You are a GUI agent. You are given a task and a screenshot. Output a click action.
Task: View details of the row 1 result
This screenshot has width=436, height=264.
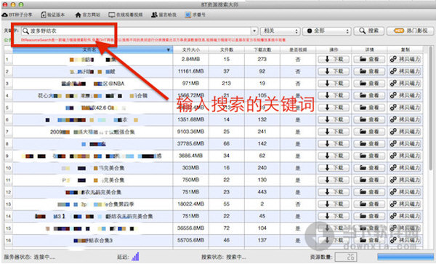point(369,59)
